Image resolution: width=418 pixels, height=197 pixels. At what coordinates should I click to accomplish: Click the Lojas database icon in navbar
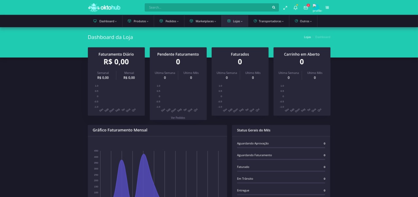tap(229, 21)
